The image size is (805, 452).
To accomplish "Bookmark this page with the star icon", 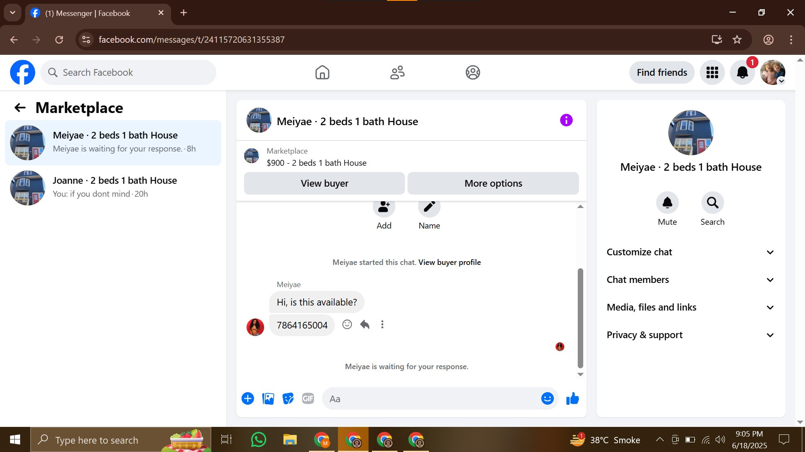I will pos(737,40).
